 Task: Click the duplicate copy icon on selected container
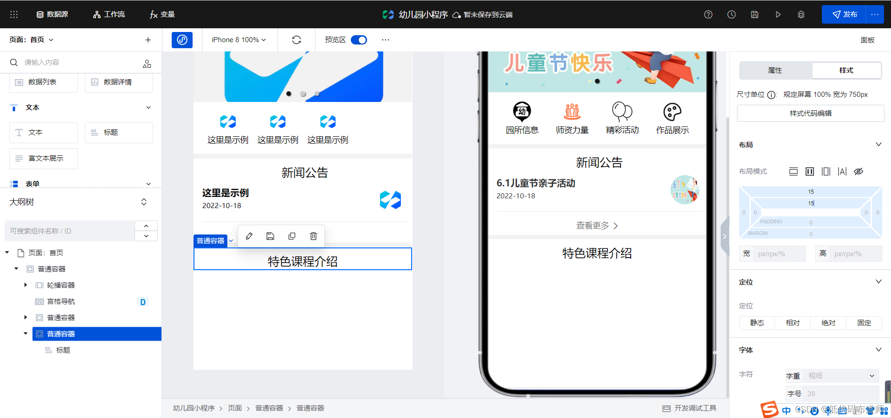(292, 236)
